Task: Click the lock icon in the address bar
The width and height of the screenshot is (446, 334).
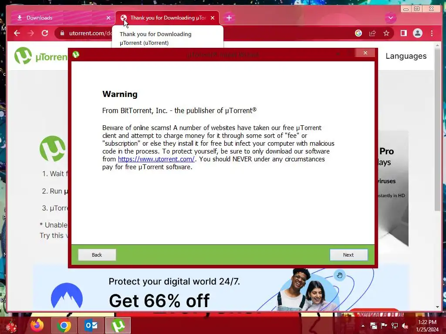Action: pos(62,33)
